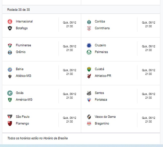
Task: Click the Cuiabá green-yellow crest
Action: click(89, 69)
